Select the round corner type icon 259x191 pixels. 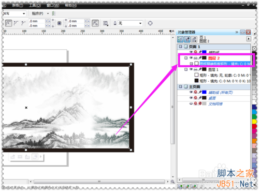tap(8, 23)
